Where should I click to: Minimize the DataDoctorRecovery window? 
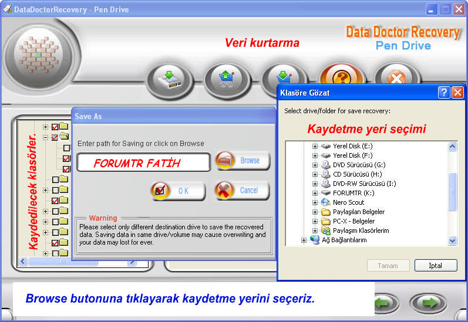click(430, 9)
